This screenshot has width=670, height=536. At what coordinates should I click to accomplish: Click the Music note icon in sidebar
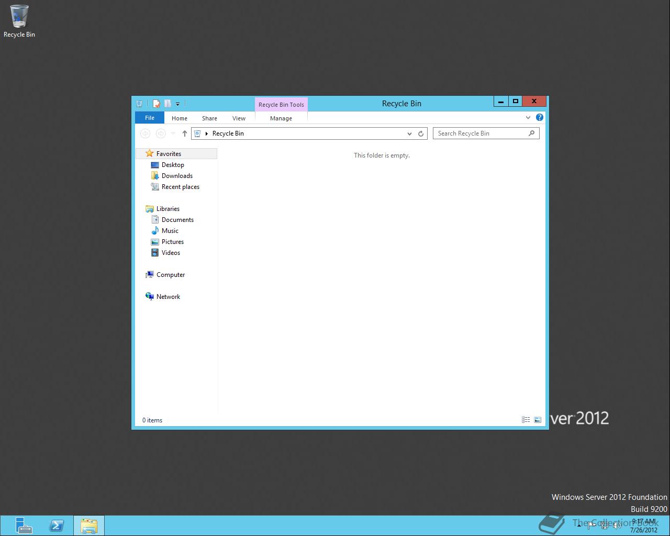[155, 231]
